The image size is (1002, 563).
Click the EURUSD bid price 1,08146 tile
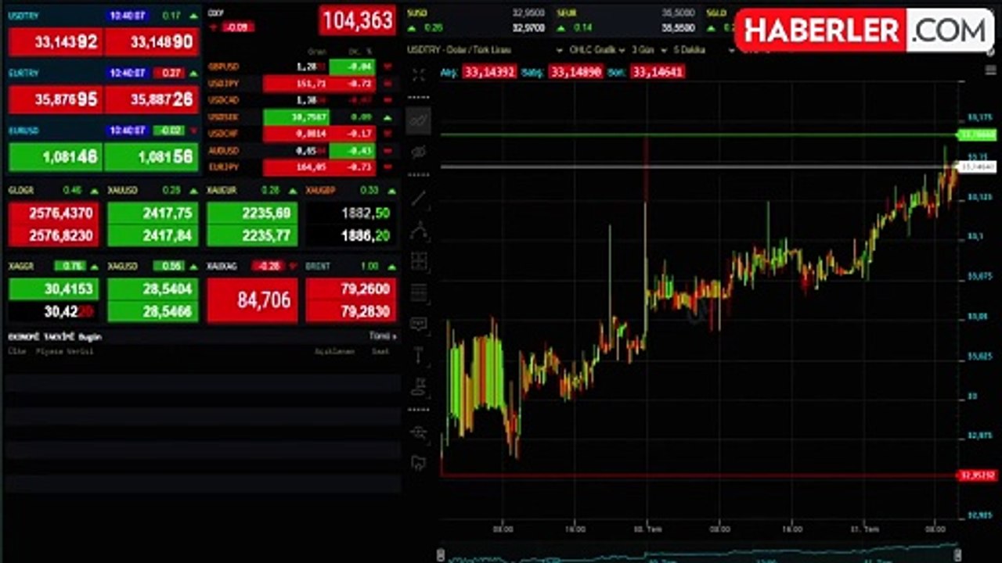56,157
